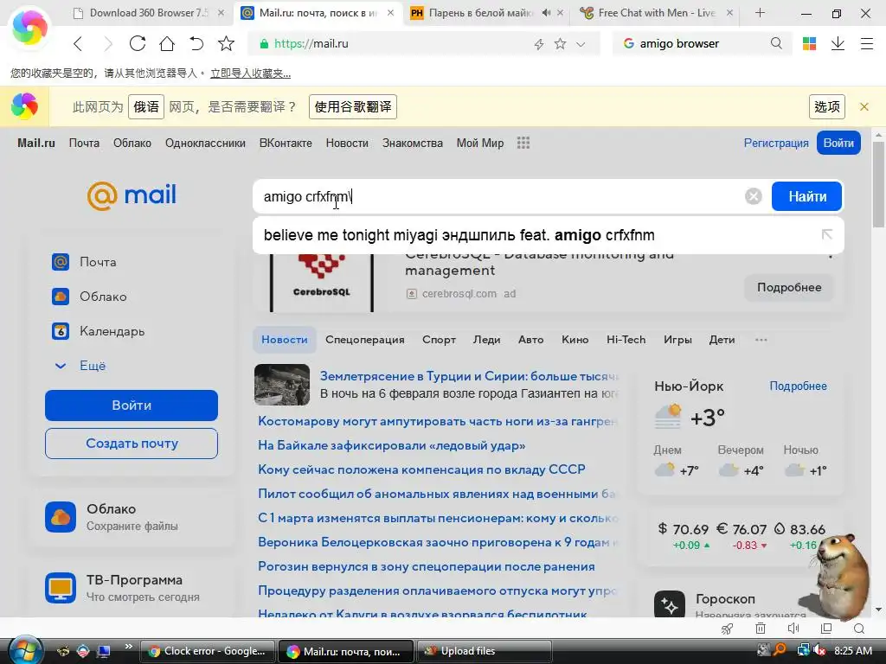Open Новости in top navigation
Viewport: 886px width, 664px height.
[x=347, y=143]
